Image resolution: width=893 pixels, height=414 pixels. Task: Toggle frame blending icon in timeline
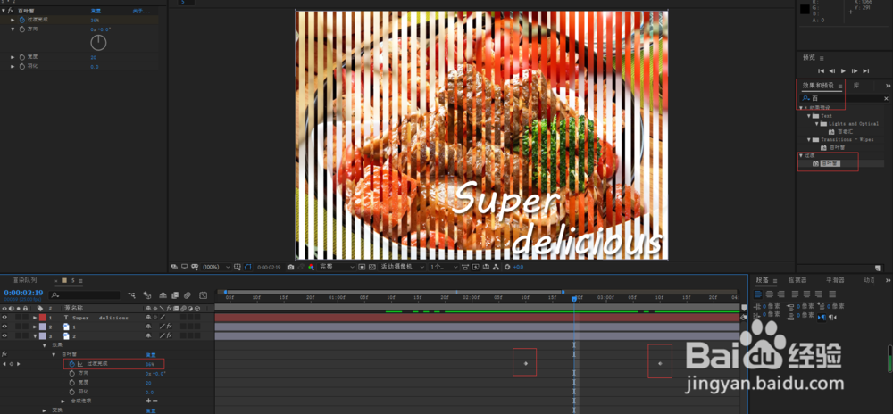(x=175, y=295)
